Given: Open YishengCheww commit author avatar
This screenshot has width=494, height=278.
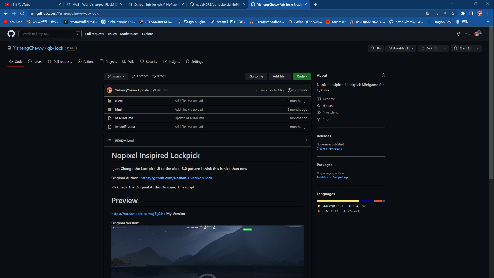Looking at the screenshot, I should click(x=110, y=90).
